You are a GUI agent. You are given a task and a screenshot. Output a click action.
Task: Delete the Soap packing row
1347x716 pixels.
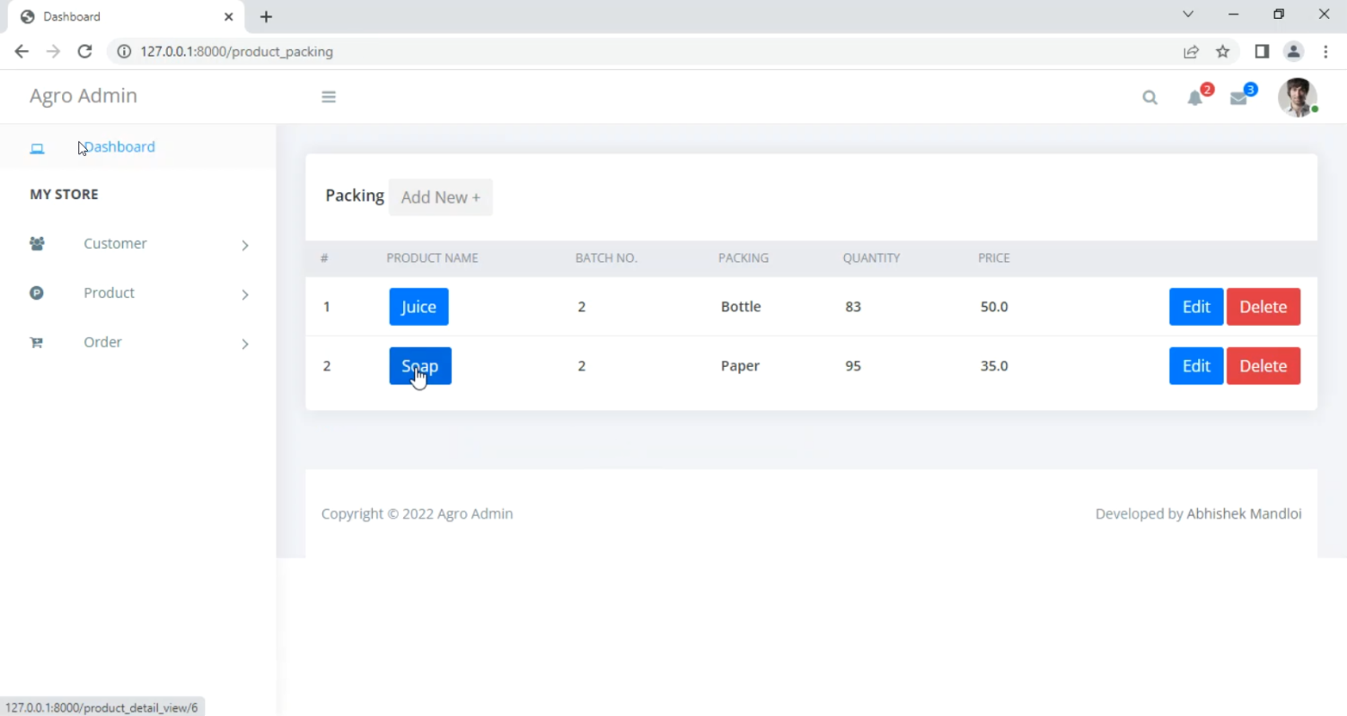click(1263, 366)
